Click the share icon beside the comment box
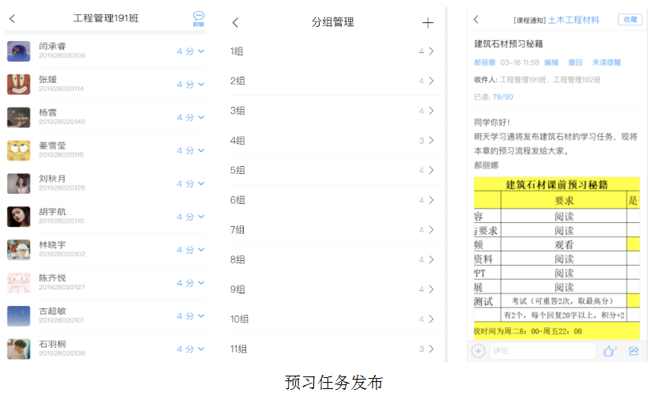This screenshot has width=663, height=397. (x=634, y=350)
